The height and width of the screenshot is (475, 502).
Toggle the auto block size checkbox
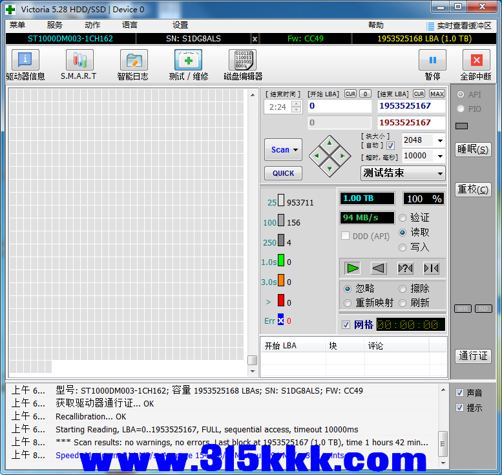[390, 146]
